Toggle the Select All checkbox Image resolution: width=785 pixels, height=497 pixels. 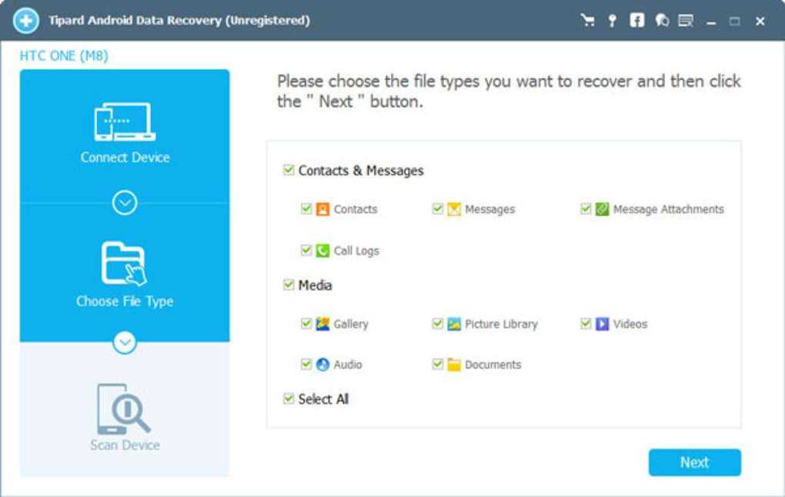tap(289, 399)
